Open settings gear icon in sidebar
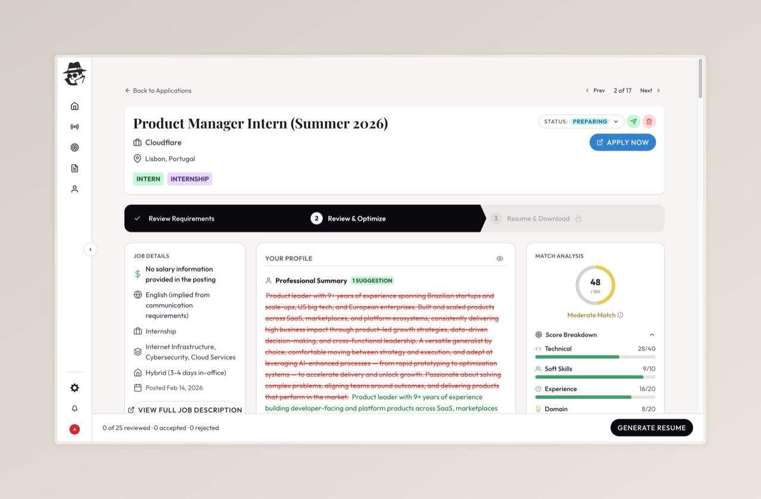761x499 pixels. coord(74,388)
